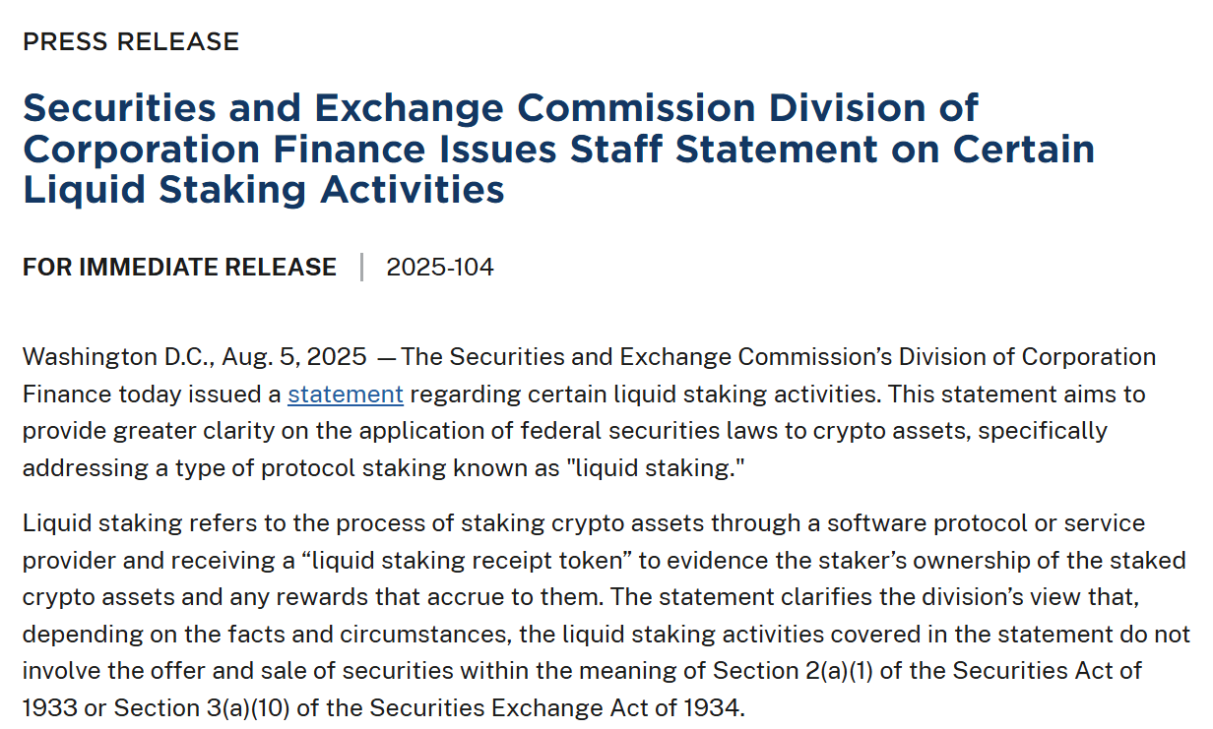Click "Liquid Staking Activities" in the headline
The height and width of the screenshot is (729, 1213).
[x=263, y=188]
